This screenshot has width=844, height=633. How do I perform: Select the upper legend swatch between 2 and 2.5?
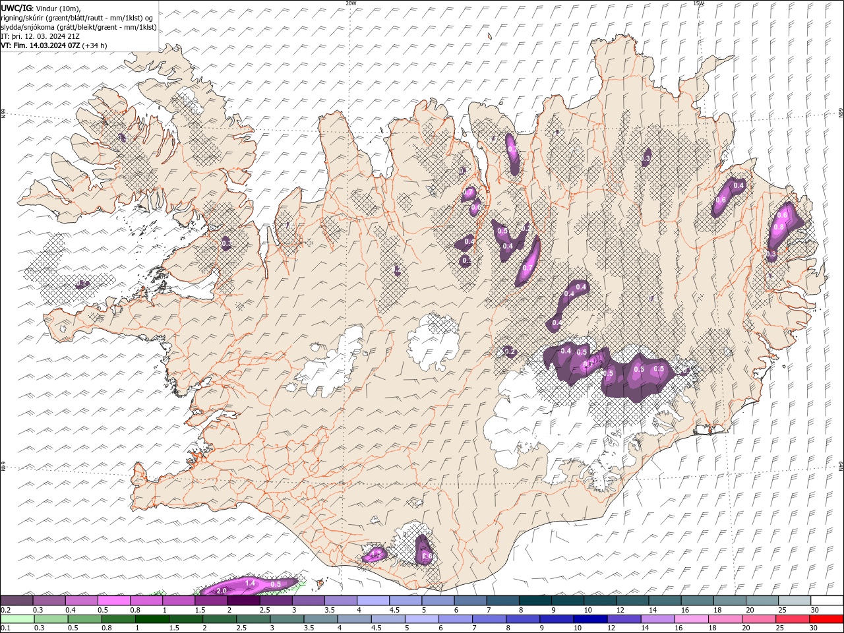pos(243,601)
